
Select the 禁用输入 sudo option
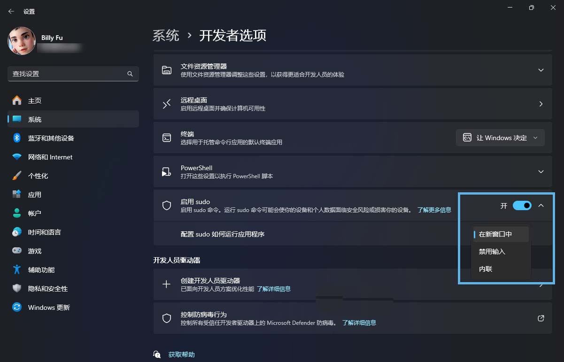click(493, 251)
